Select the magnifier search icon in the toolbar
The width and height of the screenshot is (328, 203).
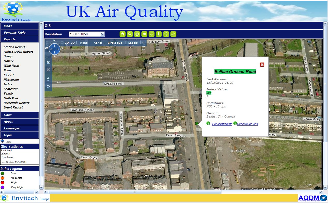click(130, 34)
